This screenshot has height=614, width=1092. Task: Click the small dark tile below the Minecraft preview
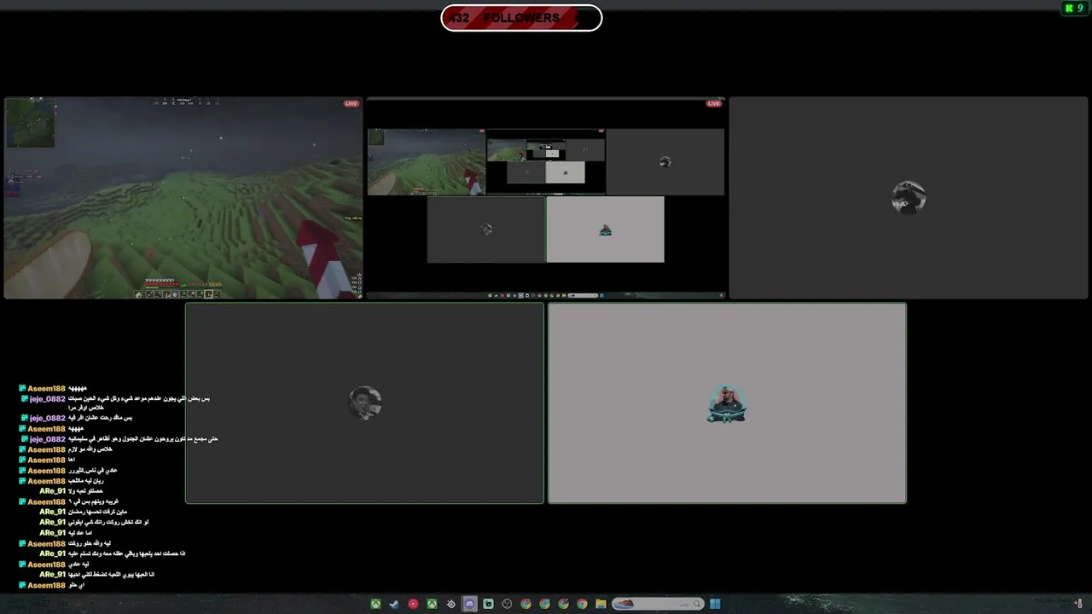click(x=486, y=229)
